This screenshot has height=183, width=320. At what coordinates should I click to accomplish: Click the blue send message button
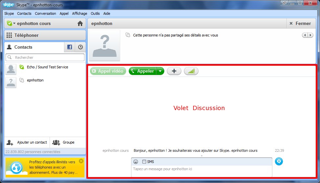[279, 161]
